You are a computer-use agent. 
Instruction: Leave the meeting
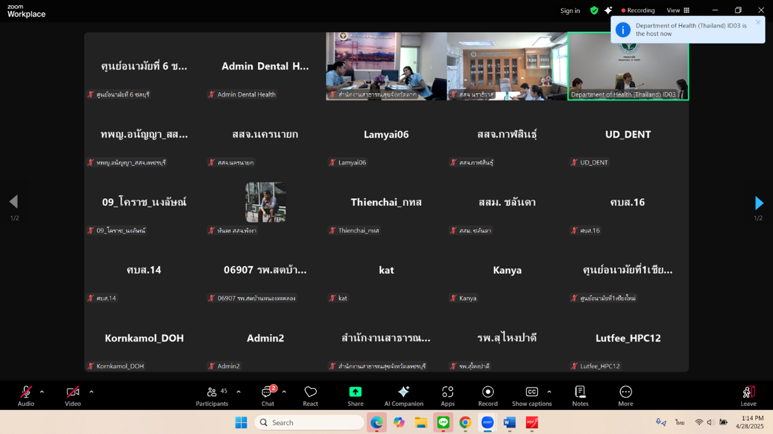pos(748,396)
